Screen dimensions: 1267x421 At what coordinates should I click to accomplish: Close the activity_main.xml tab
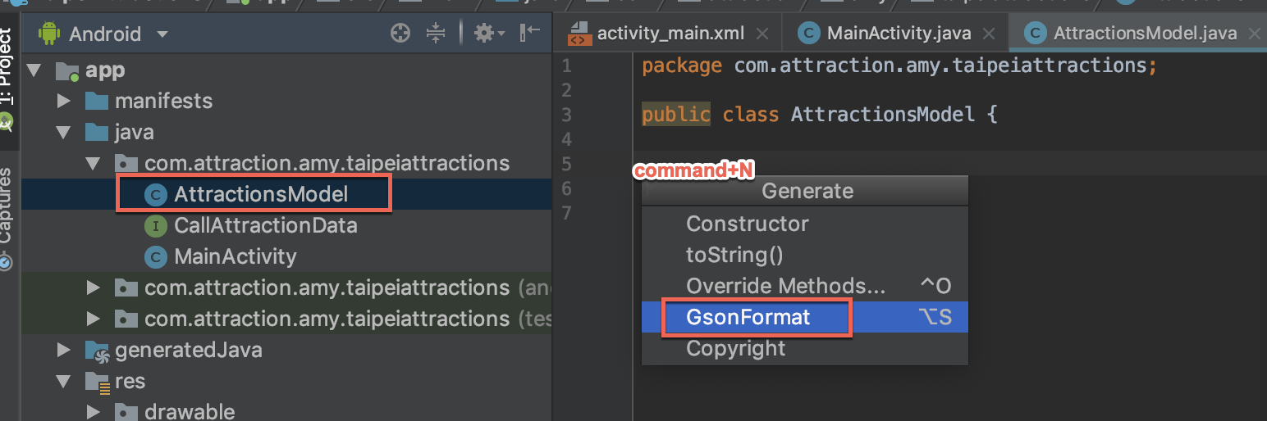[x=762, y=34]
